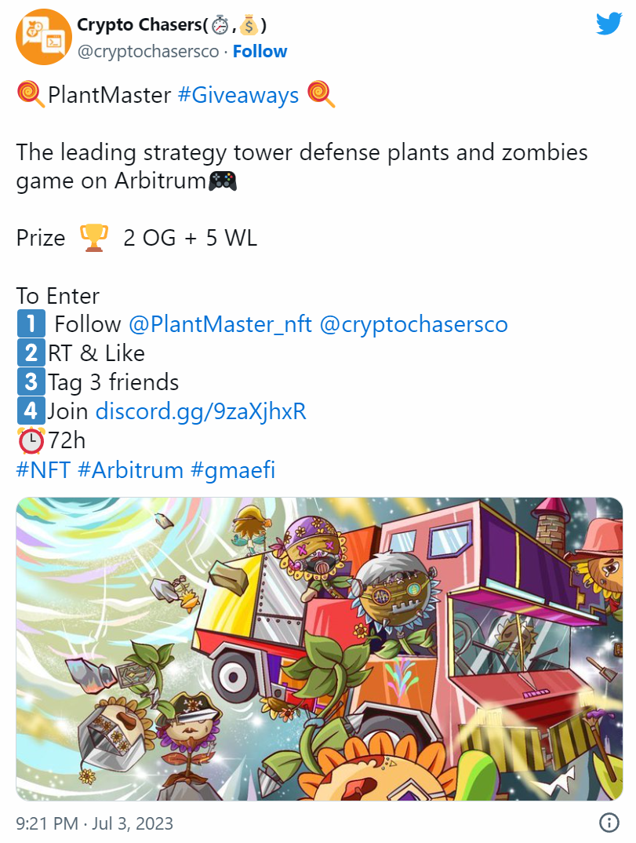Click the Crypto Chasers profile avatar
Viewport: 636px width, 843px height.
[x=43, y=37]
